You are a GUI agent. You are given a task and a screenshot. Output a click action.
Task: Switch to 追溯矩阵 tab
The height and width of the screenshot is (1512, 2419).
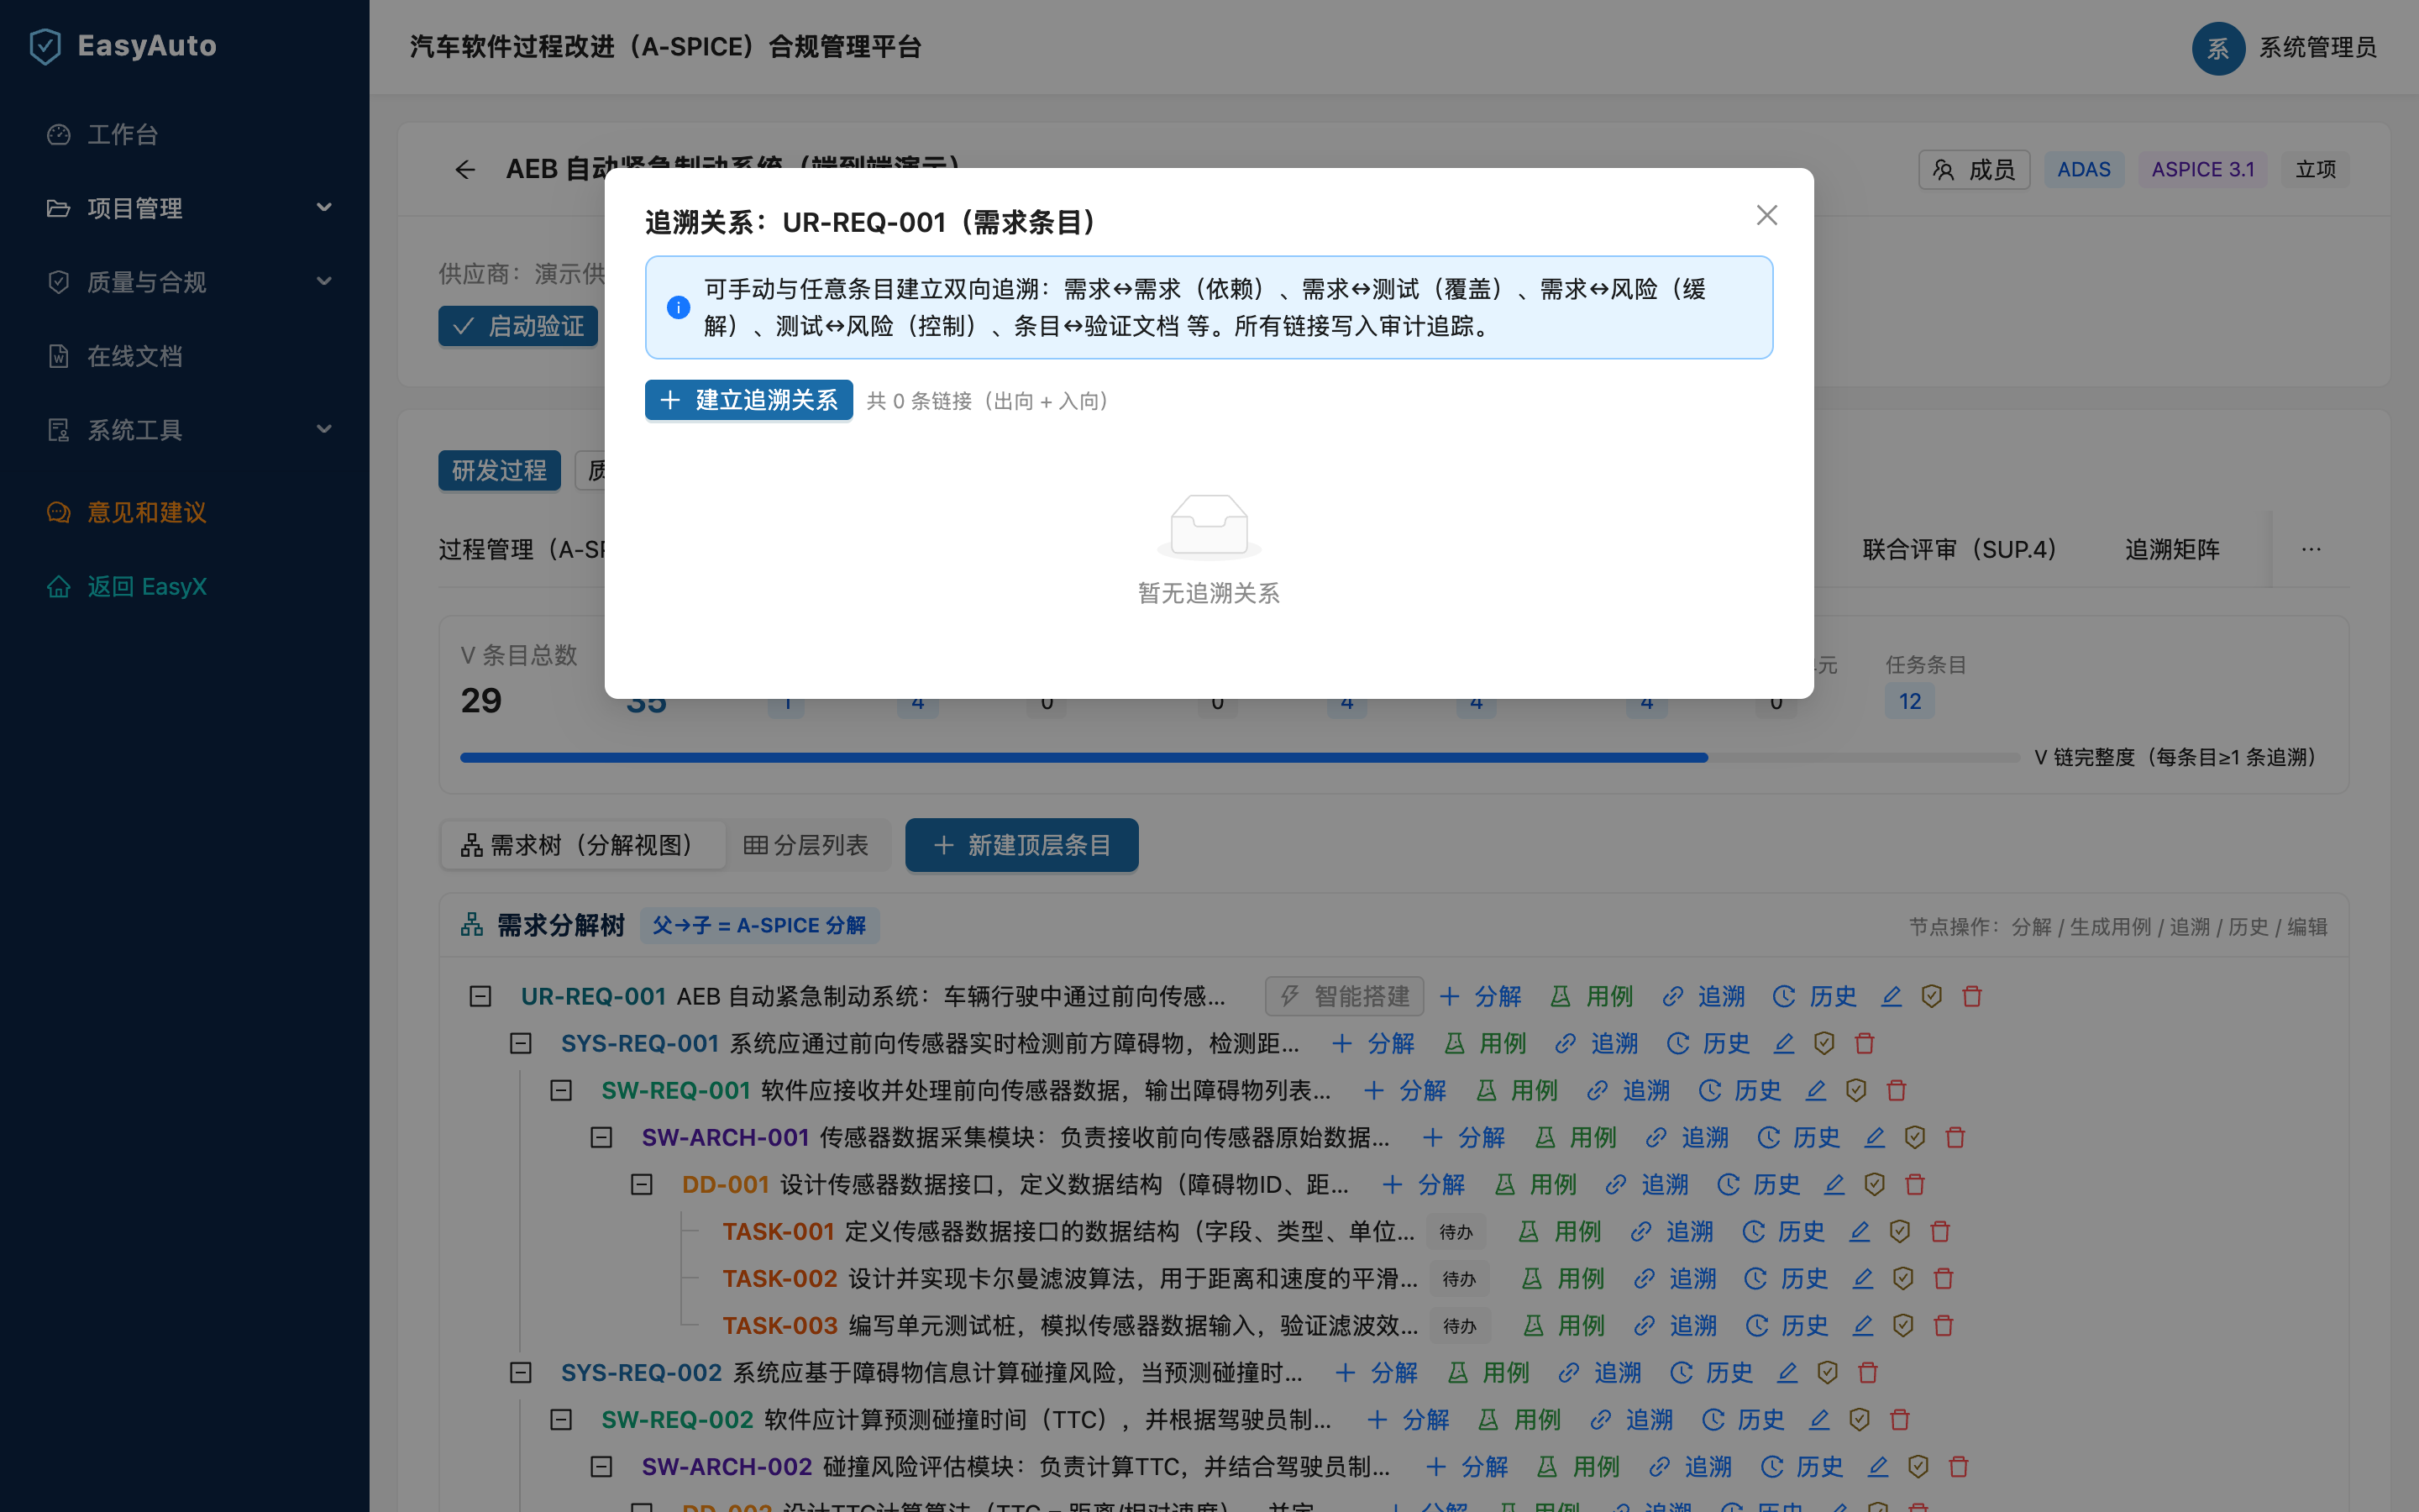[2171, 549]
